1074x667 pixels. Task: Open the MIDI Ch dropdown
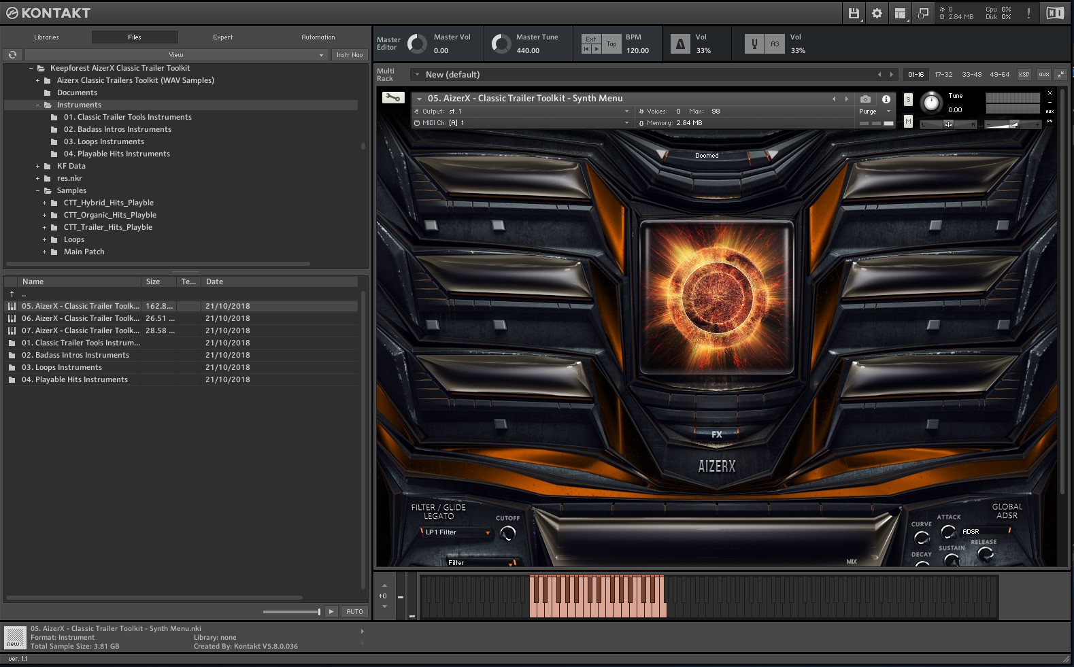tap(522, 122)
